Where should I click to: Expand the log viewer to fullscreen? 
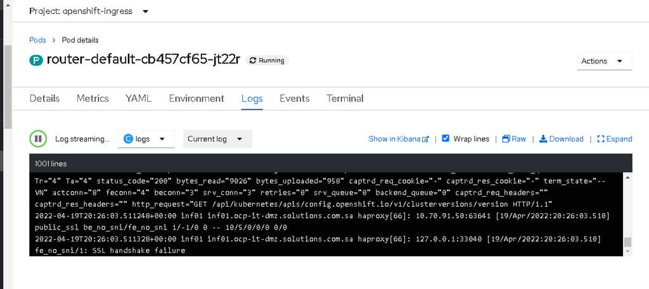pos(615,138)
